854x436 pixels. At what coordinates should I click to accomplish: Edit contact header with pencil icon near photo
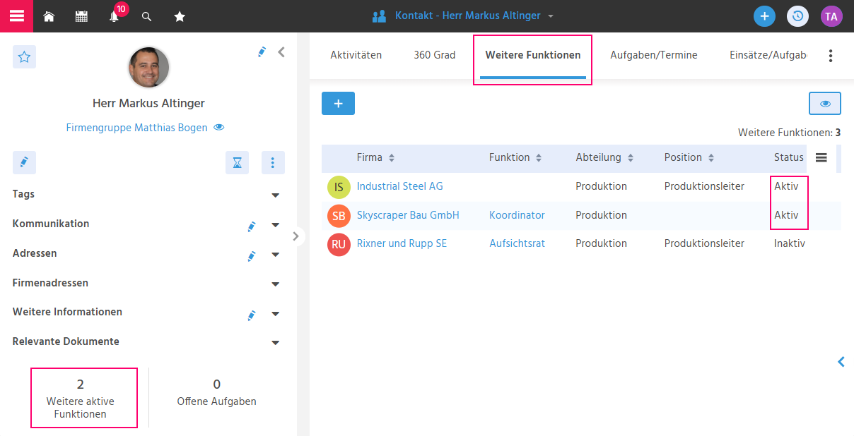[x=262, y=52]
